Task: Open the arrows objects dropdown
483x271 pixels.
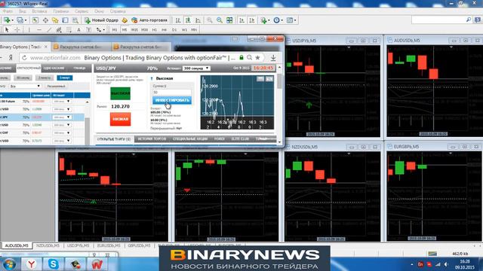Action: pyautogui.click(x=100, y=30)
